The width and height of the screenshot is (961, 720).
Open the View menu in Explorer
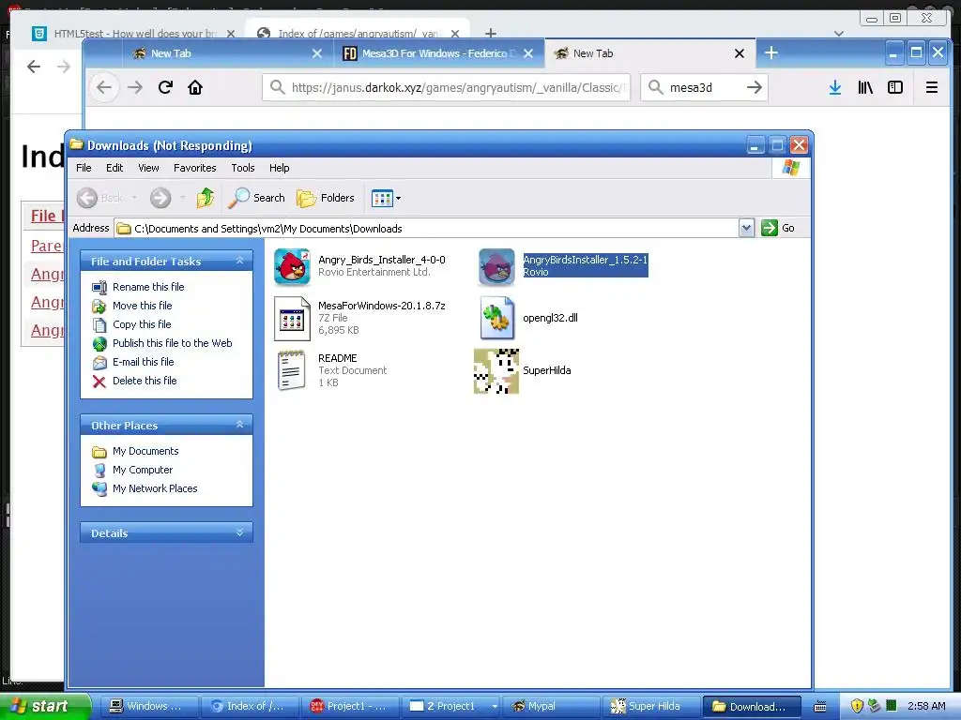point(148,168)
